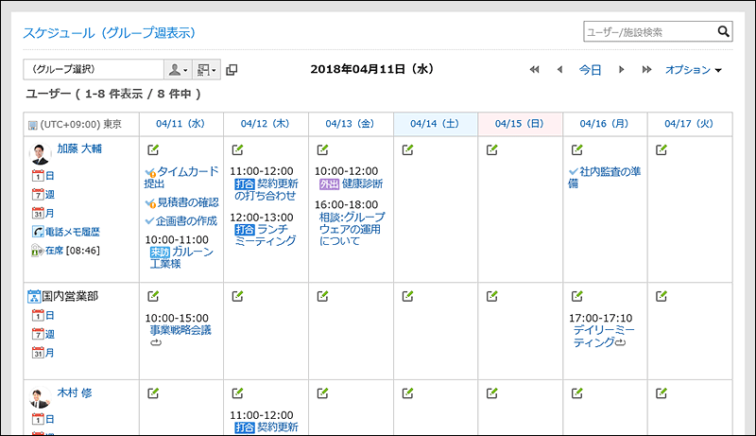Select the 04/13（金）column header
Viewport: 756px width, 436px height.
pyautogui.click(x=351, y=124)
